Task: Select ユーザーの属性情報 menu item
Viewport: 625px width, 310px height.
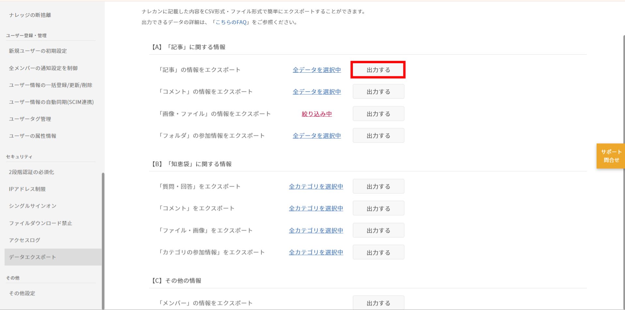Action: (33, 136)
